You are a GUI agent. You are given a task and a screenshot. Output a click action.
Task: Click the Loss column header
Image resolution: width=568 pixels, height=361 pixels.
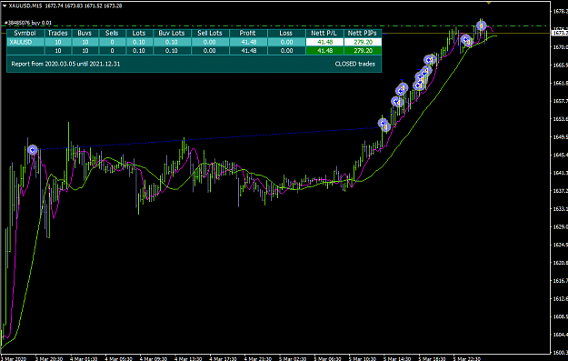[285, 33]
